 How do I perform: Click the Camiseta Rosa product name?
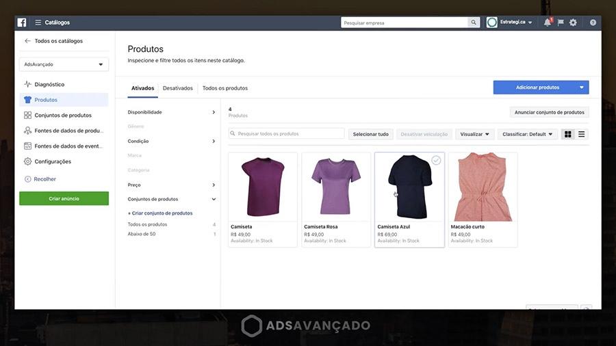[320, 227]
